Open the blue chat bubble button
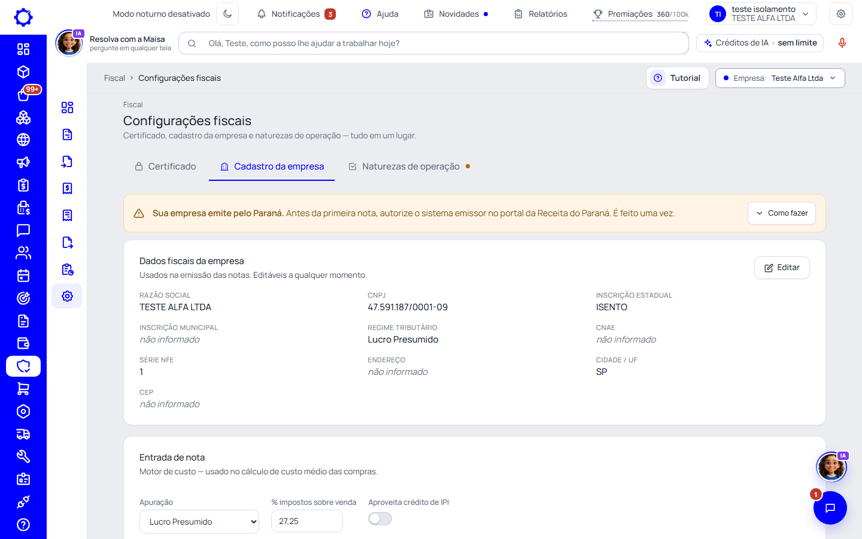 (830, 508)
